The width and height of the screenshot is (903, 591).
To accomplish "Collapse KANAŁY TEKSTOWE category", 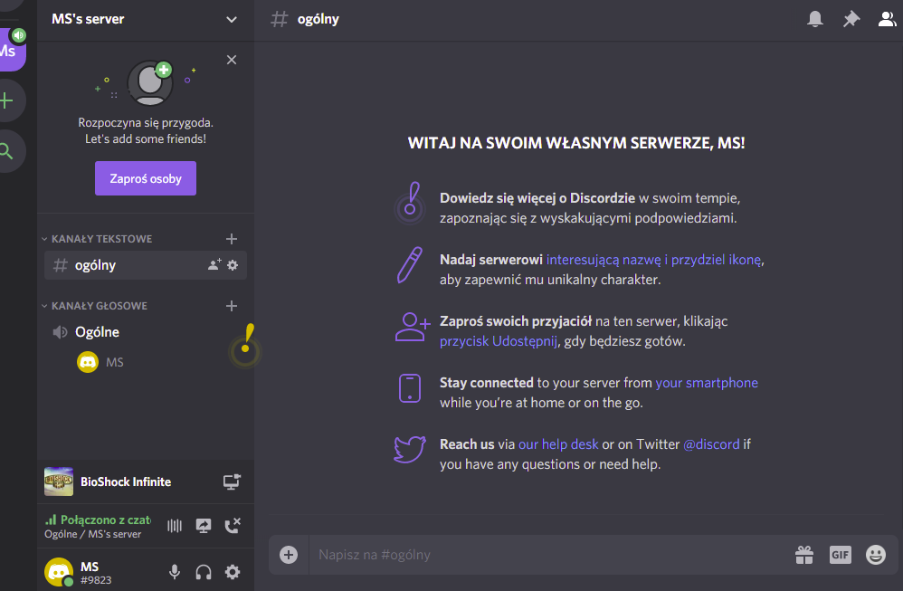I will (97, 238).
